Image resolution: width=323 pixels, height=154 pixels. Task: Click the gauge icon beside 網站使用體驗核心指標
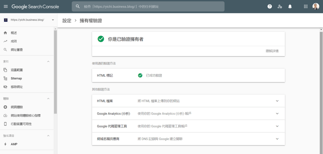point(5,115)
